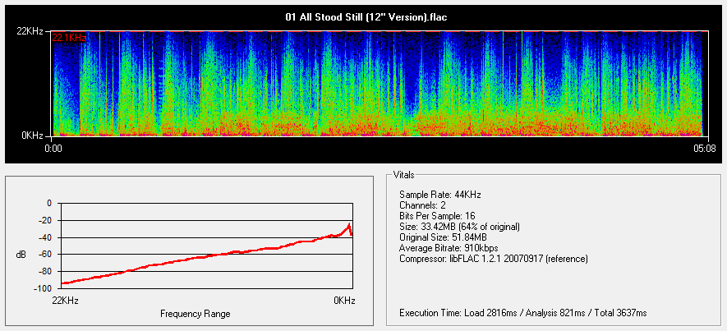This screenshot has height=331, width=727.
Task: Click the red peak on the frequency curve
Action: click(349, 225)
